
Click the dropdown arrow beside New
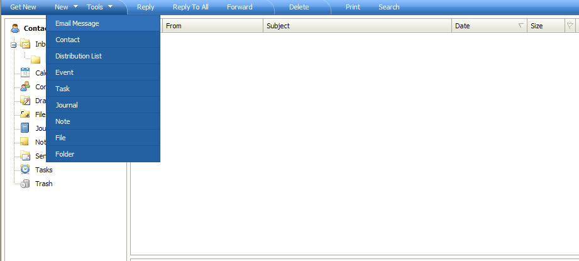tap(75, 7)
